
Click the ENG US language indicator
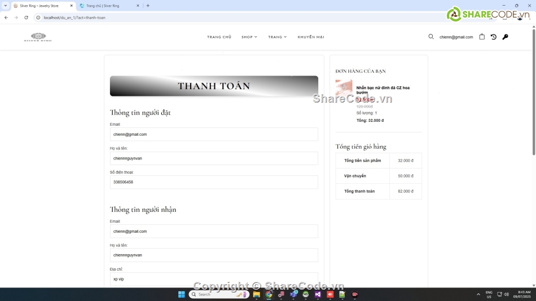(x=489, y=294)
